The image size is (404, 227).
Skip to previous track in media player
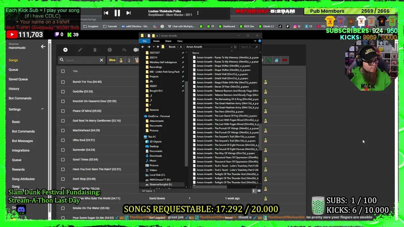[106, 13]
